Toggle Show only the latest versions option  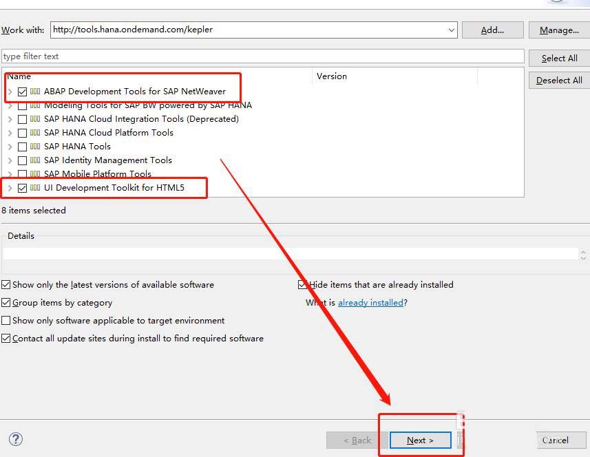pyautogui.click(x=6, y=285)
